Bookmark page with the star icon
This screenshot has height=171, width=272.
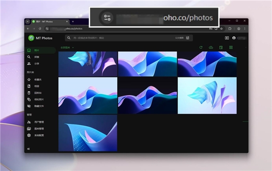pos(221,29)
